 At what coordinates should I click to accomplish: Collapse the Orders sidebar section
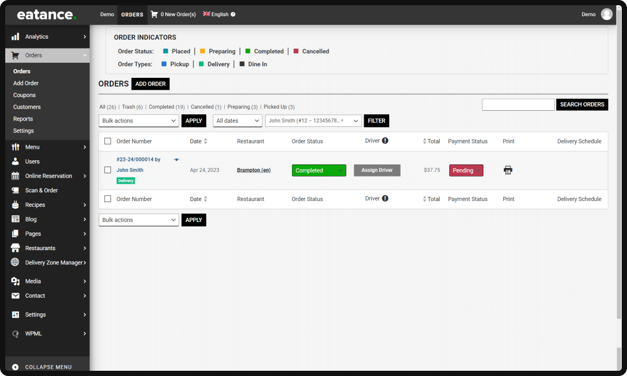pos(85,55)
